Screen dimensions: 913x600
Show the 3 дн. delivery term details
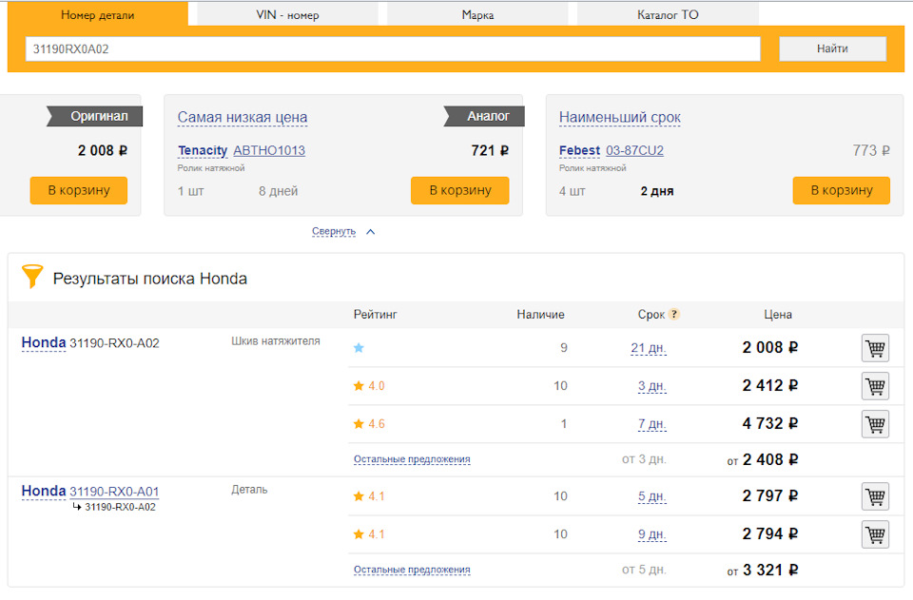click(651, 386)
